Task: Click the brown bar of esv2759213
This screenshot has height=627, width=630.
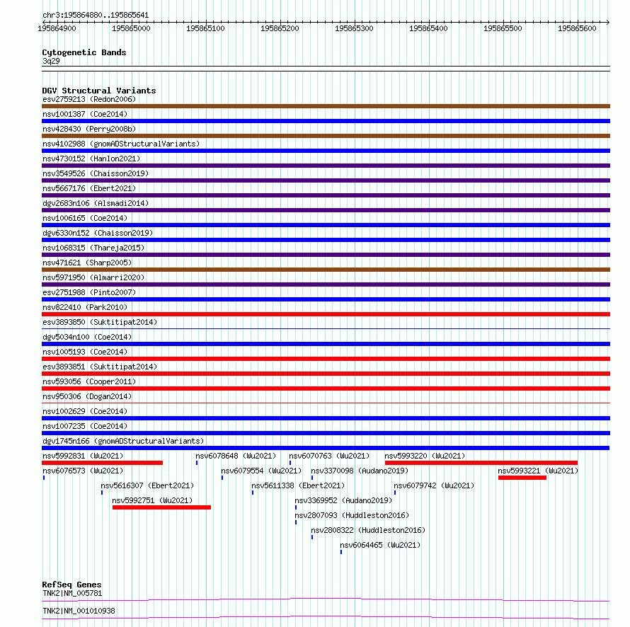Action: pyautogui.click(x=326, y=106)
